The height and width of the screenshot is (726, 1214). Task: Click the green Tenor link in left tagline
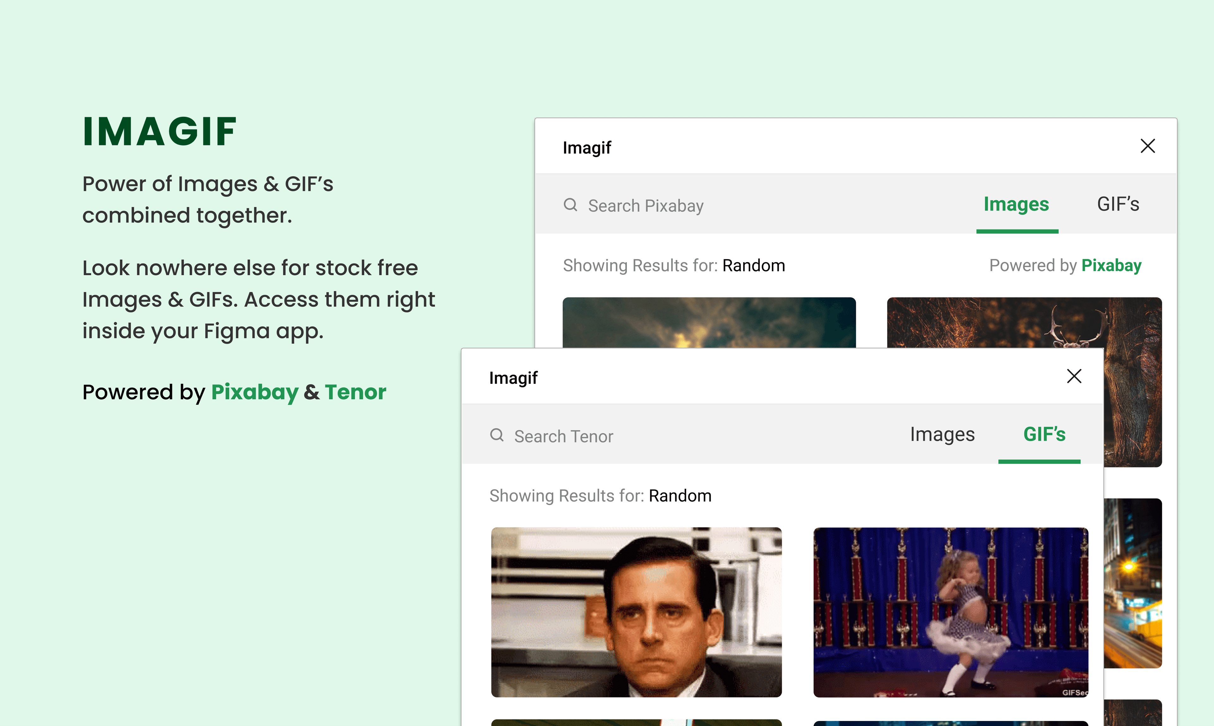coord(355,392)
